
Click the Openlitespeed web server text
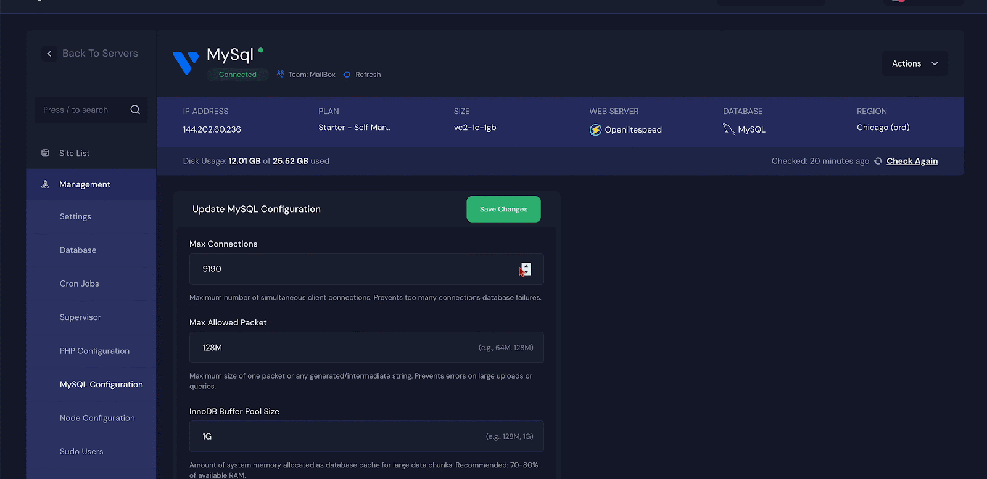(x=633, y=129)
